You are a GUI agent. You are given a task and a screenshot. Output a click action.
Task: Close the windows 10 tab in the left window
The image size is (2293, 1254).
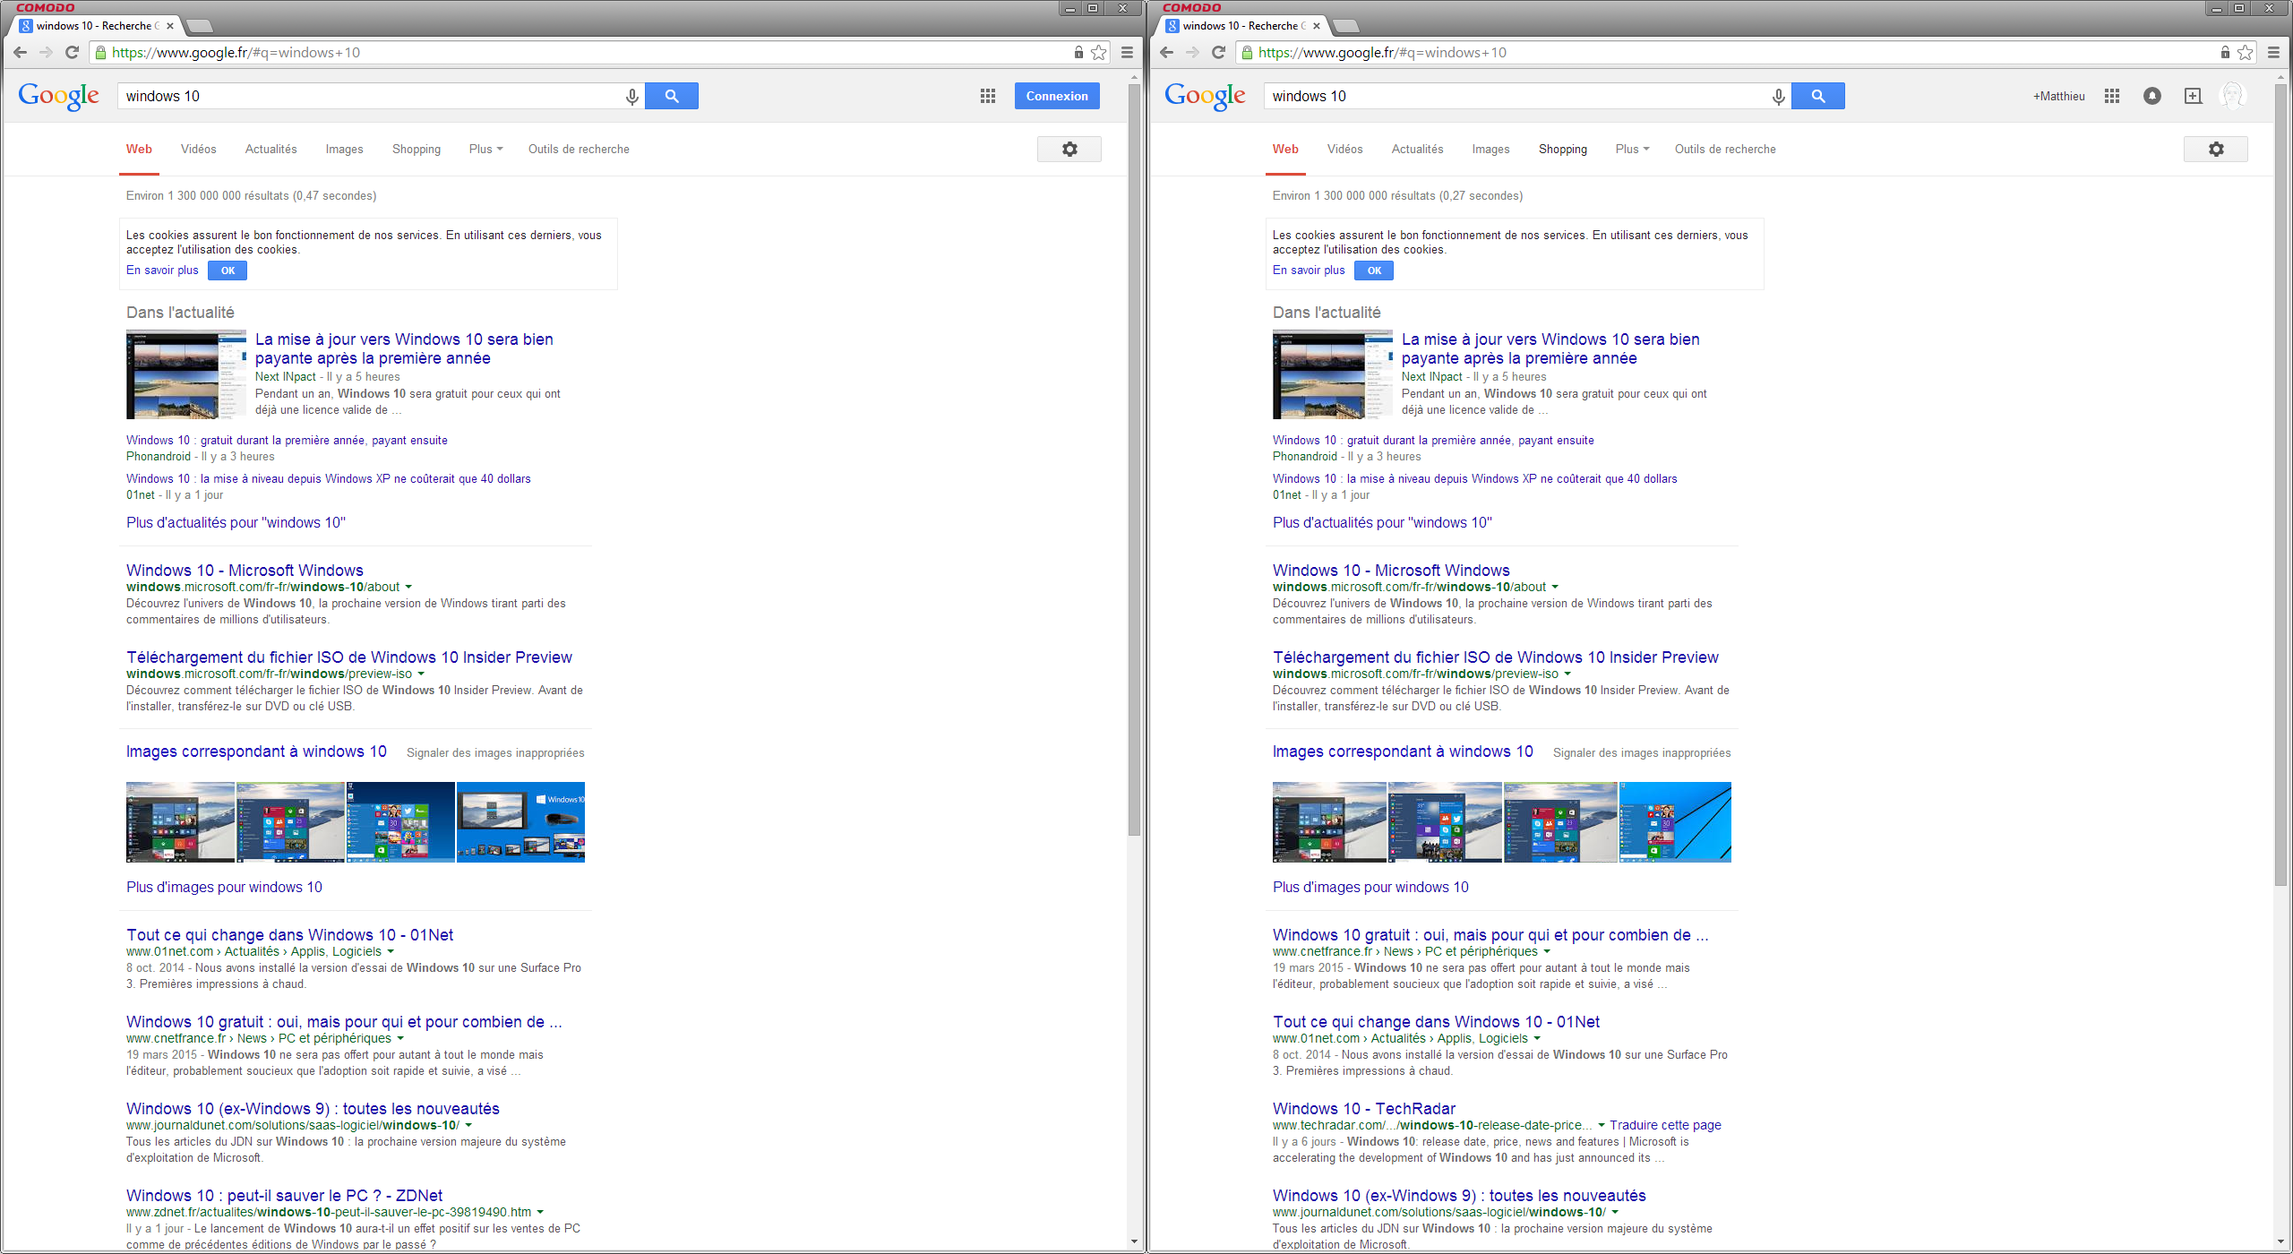[x=170, y=26]
